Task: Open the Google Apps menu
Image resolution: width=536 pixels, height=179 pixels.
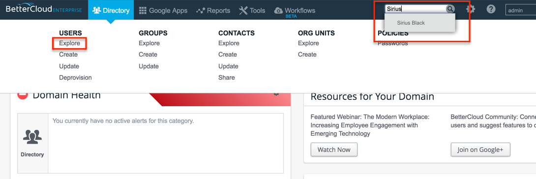Action: (x=163, y=11)
